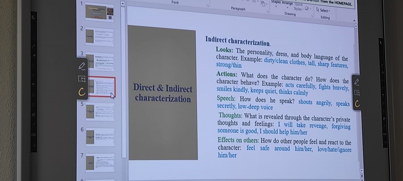Select slide 3 thumbnail in slide panel

coord(100,61)
